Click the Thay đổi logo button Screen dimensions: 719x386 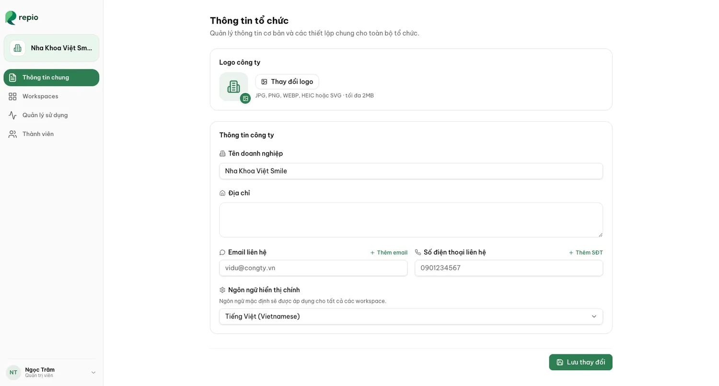pyautogui.click(x=287, y=81)
